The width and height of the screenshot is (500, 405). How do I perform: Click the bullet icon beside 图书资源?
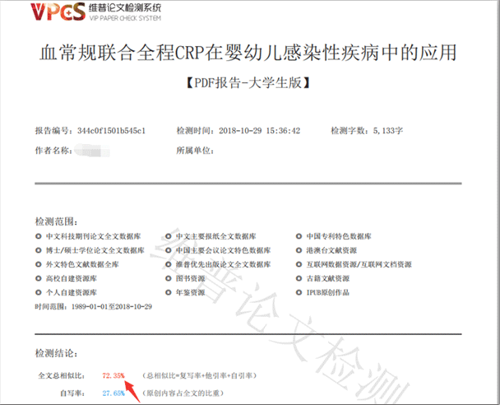coord(169,278)
